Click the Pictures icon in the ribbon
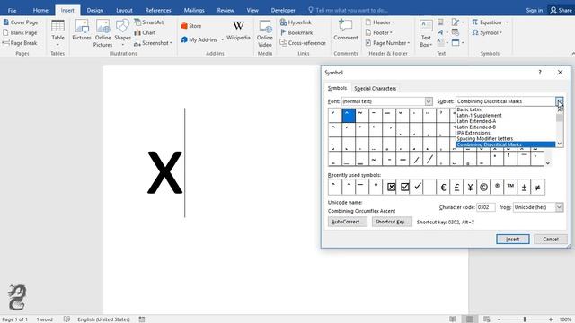Image resolution: width=575 pixels, height=323 pixels. coord(82,30)
